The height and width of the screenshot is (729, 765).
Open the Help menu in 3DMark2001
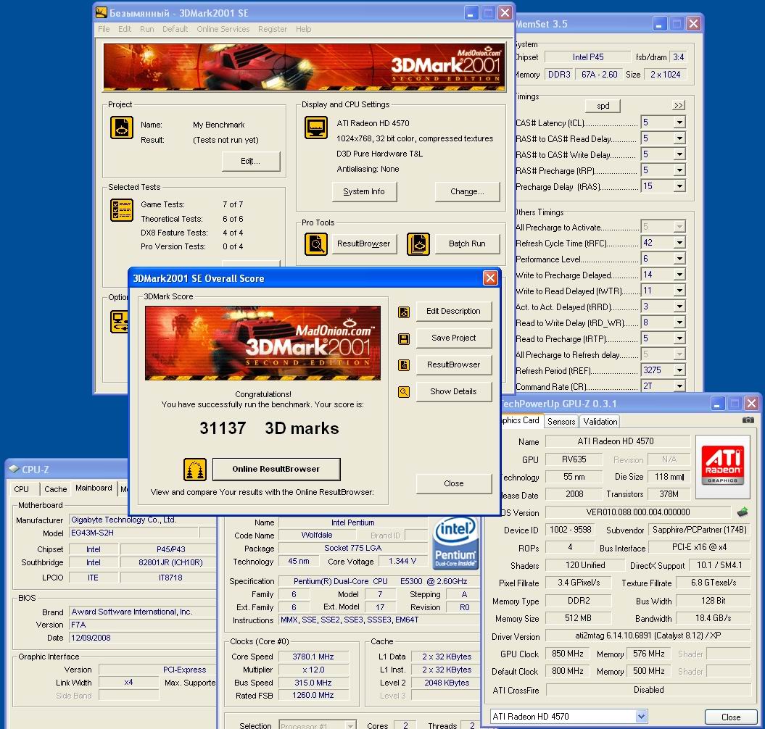pos(304,29)
